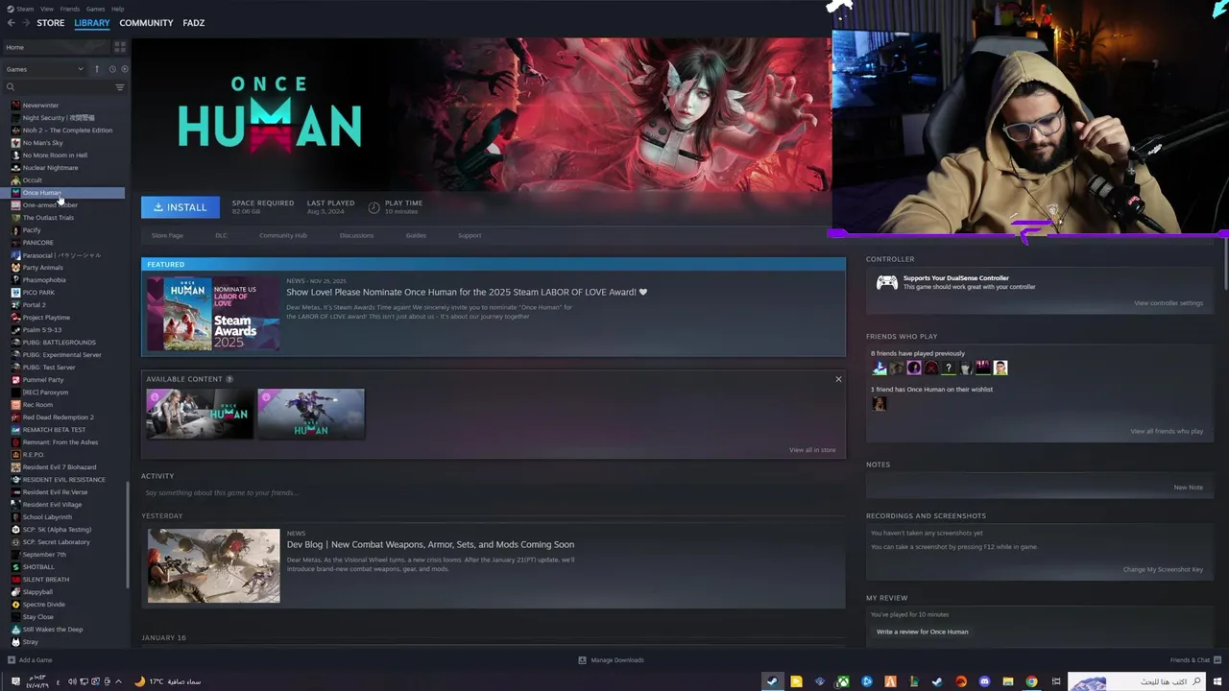Viewport: 1229px width, 691px height.
Task: Expand the Games collection dropdown
Action: 45,69
